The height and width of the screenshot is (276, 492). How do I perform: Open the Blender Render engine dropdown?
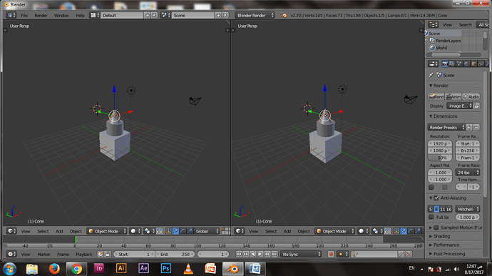[x=255, y=15]
